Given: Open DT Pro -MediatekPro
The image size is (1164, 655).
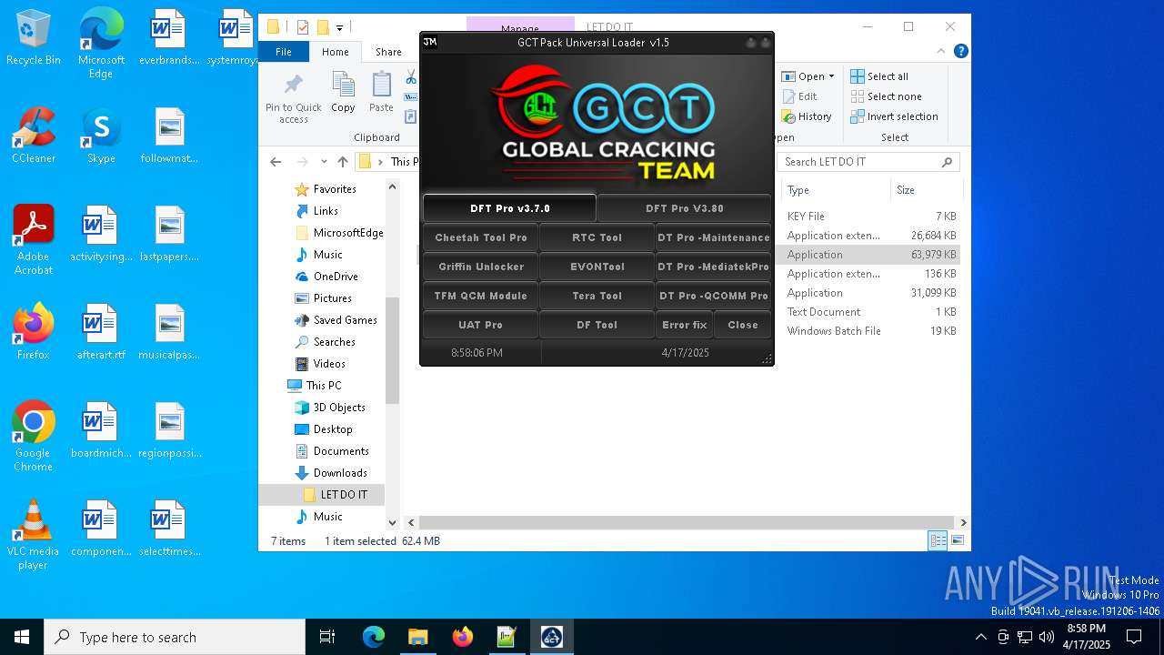Looking at the screenshot, I should pos(713,267).
